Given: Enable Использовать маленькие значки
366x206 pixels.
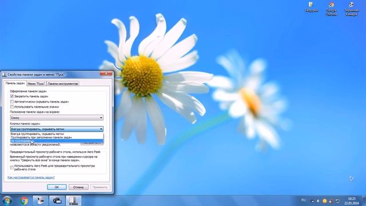Looking at the screenshot, I should pyautogui.click(x=11, y=107).
